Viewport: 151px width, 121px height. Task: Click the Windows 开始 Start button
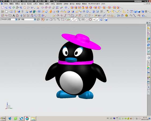pyautogui.click(x=3, y=118)
